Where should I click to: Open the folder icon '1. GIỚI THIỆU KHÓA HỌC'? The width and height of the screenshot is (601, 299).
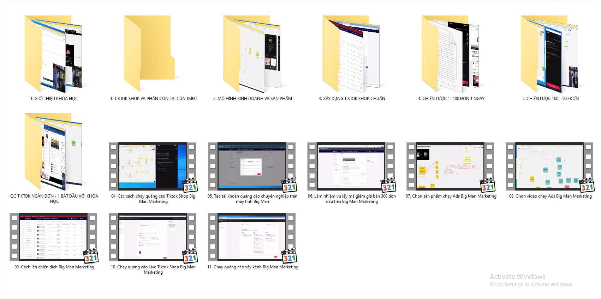click(54, 54)
